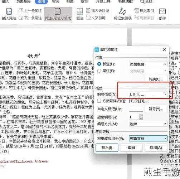Viewport: 180px width, 179px height.
Task: Open footnote position dropdown (页面底端)
Action: pos(148,64)
